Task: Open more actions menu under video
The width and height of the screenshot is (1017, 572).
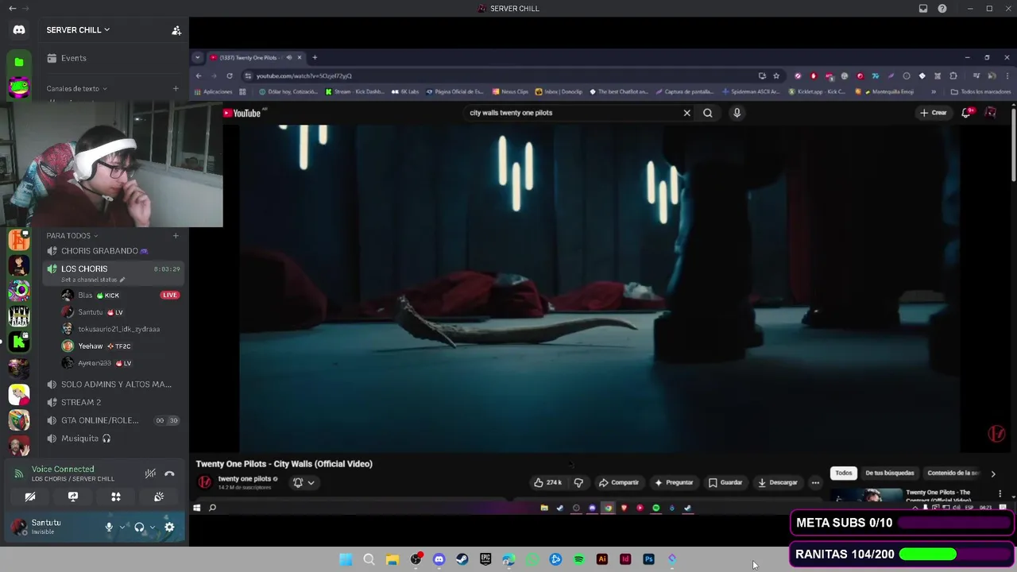Action: coord(815,482)
